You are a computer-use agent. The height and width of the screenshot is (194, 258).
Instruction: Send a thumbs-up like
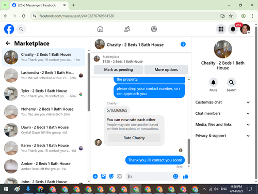(186, 176)
